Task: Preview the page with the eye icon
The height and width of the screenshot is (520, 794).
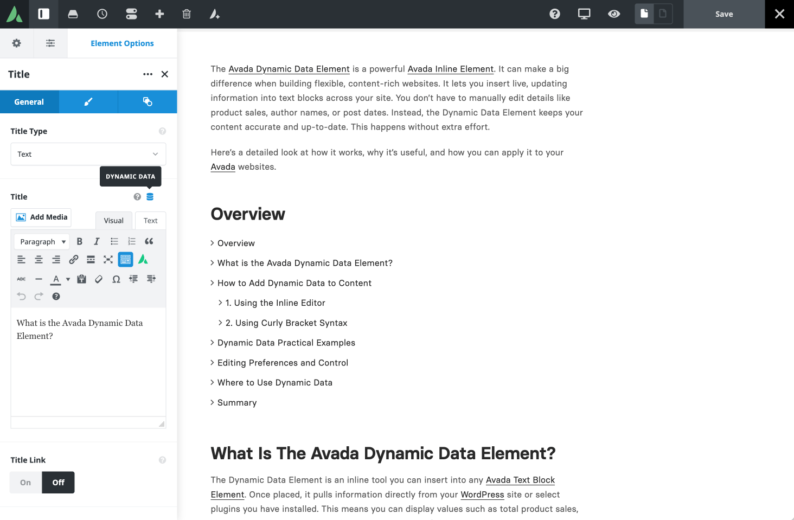Action: pos(613,14)
